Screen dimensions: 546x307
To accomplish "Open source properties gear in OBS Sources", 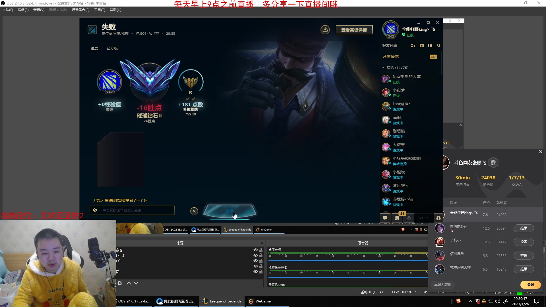I will tap(120, 283).
